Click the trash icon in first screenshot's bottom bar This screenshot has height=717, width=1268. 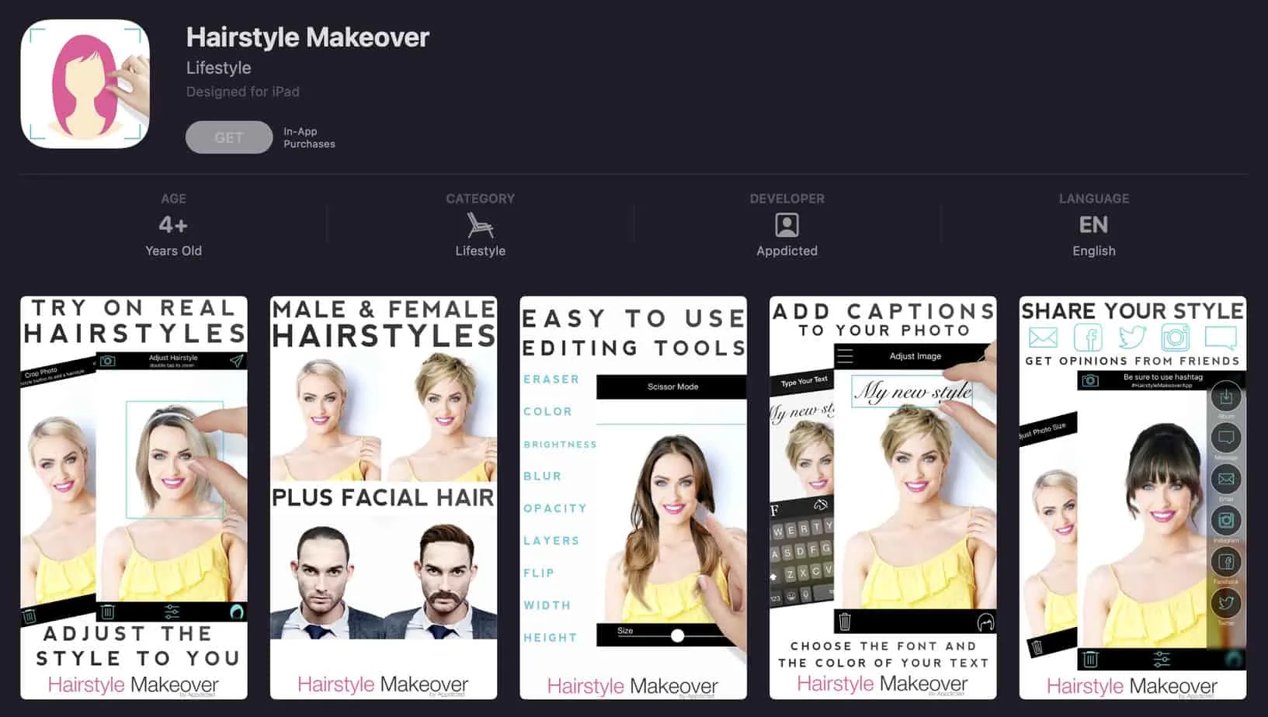click(108, 611)
